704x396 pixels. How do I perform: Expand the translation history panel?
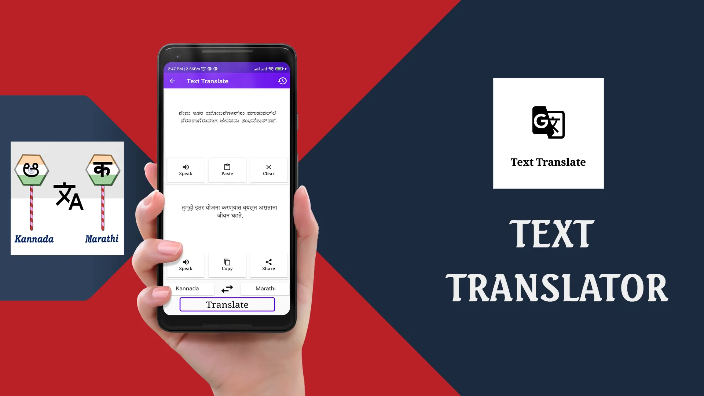click(x=282, y=81)
